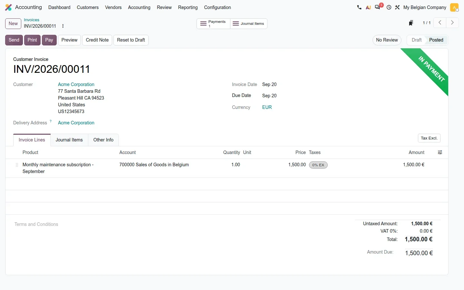Click the Send button
Image resolution: width=464 pixels, height=290 pixels.
14,40
